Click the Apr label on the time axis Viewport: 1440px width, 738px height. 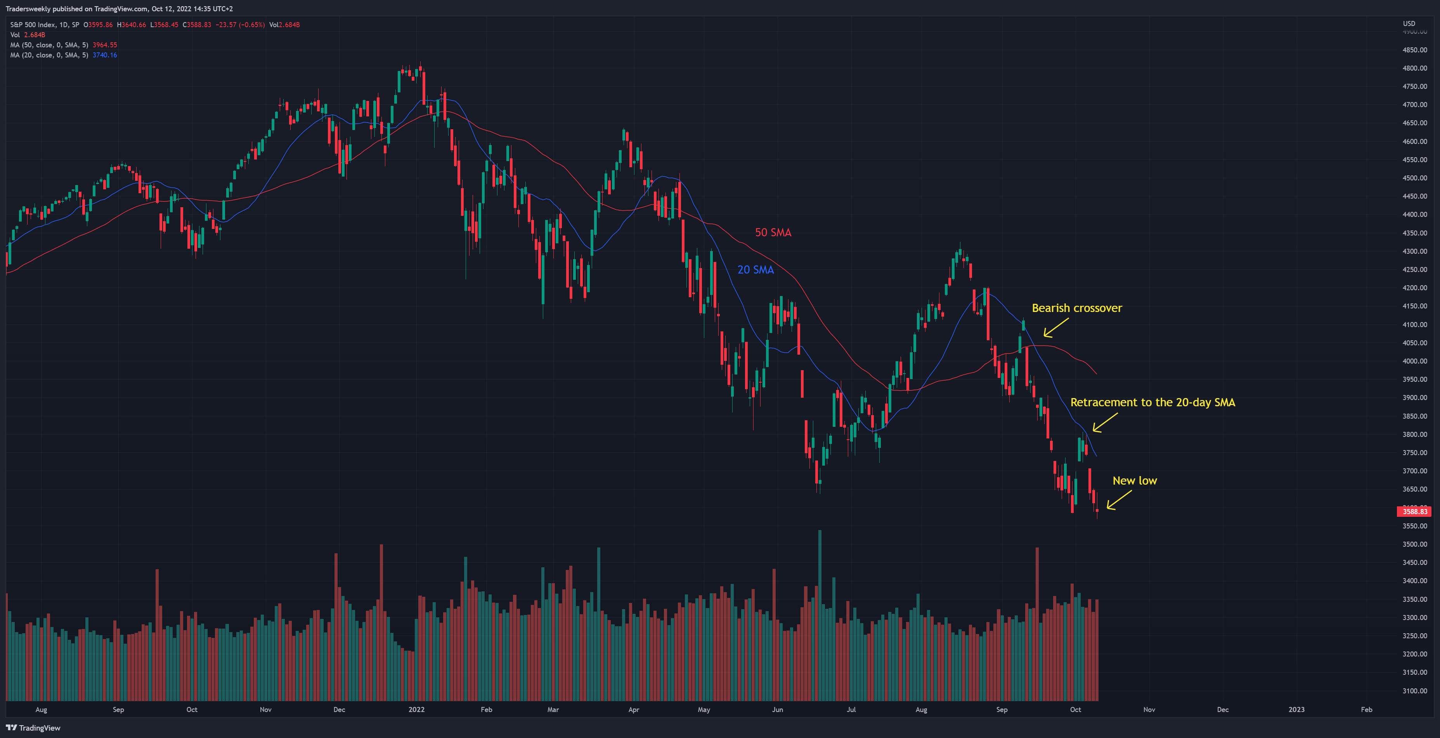(633, 710)
